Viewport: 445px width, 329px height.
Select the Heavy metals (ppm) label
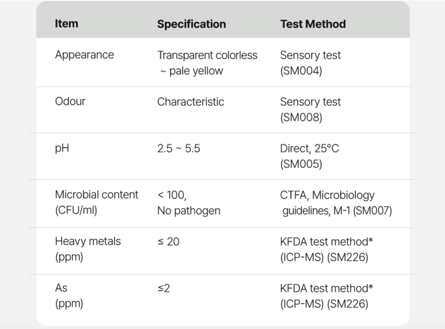coord(88,249)
